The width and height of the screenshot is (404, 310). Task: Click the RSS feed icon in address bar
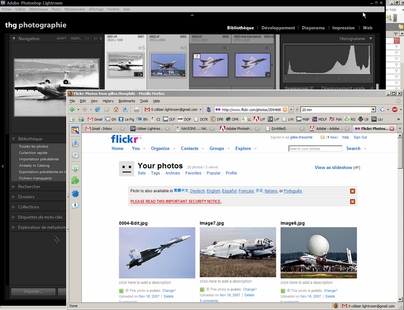(x=285, y=110)
